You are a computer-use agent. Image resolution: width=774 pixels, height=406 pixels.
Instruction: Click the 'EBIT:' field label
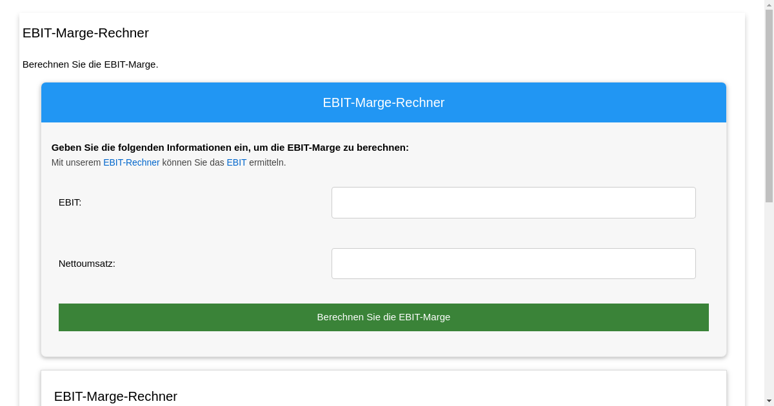click(70, 202)
